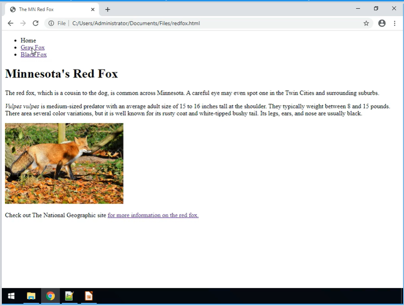The image size is (404, 306).
Task: Follow the National Geographic red fox link
Action: (153, 215)
